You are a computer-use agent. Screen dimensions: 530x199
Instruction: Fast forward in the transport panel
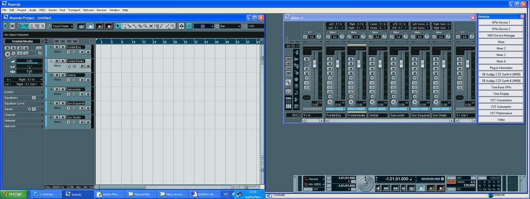click(396, 188)
